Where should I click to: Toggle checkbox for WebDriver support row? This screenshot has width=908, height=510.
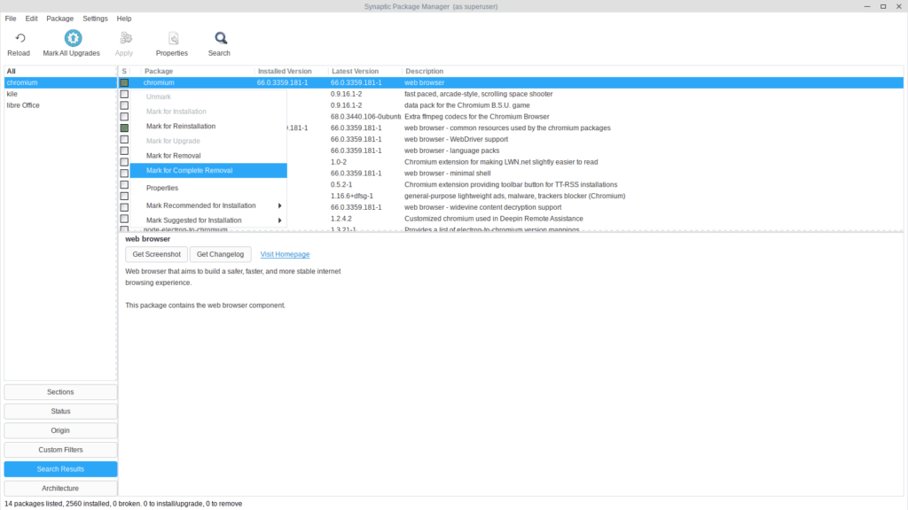tap(124, 139)
